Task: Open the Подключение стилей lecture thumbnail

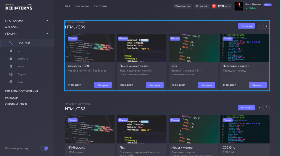Action: pos(141,48)
